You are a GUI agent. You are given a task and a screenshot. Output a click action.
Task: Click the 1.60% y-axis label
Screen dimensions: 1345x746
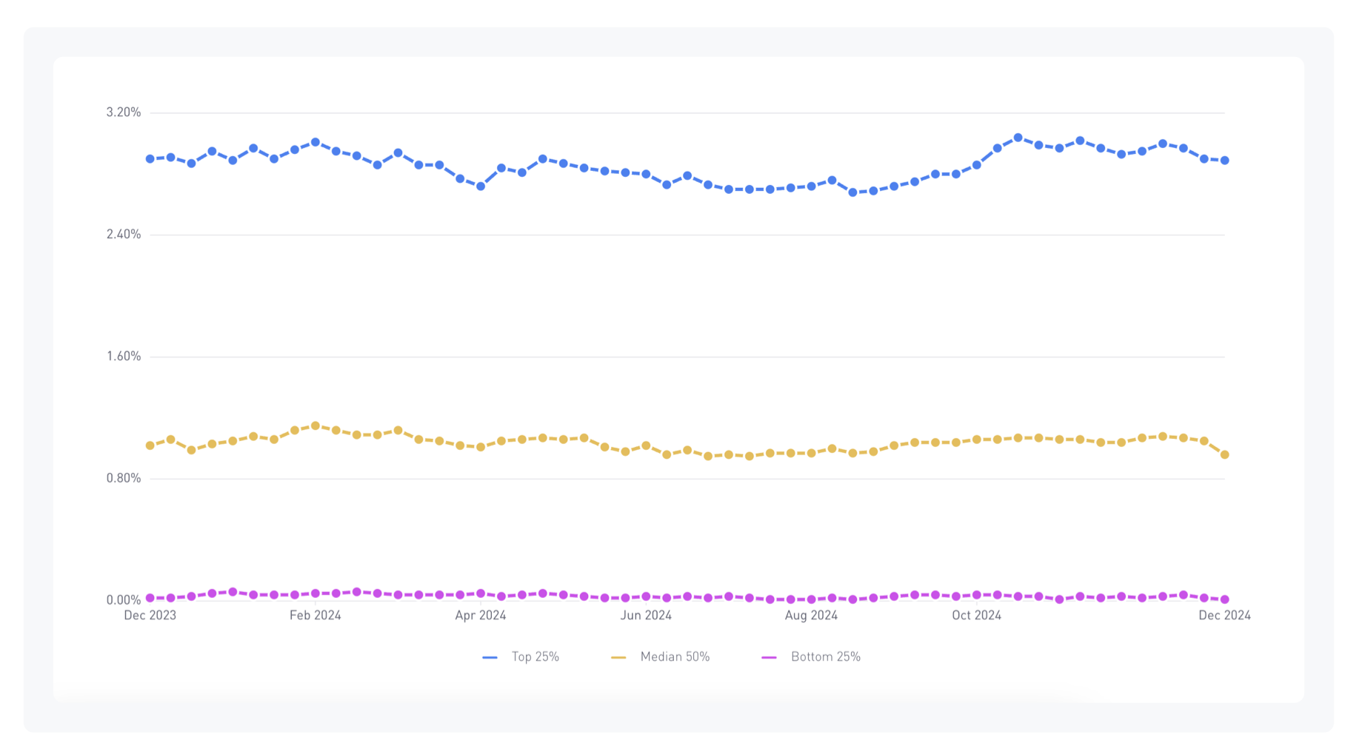pos(124,357)
